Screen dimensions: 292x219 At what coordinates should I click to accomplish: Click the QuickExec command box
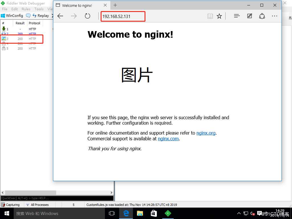pos(57,198)
